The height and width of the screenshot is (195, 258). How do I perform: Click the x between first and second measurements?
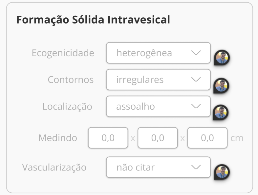click(x=133, y=138)
